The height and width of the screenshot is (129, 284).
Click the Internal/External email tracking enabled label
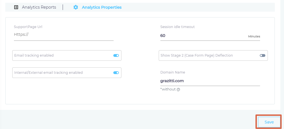pyautogui.click(x=48, y=72)
